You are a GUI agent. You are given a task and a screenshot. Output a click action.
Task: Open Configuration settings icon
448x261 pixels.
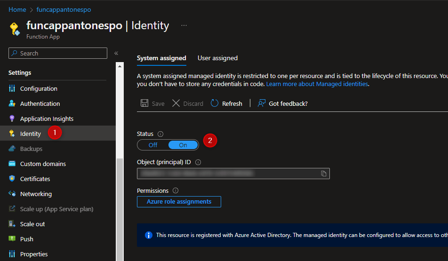(x=12, y=88)
